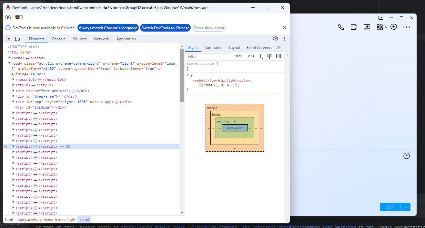Viewport: 425px width, 228px height.
Task: Click the styles Filter input field
Action: click(x=209, y=56)
